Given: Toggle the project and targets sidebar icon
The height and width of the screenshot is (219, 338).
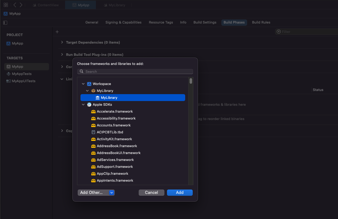Looking at the screenshot, I should [5, 23].
